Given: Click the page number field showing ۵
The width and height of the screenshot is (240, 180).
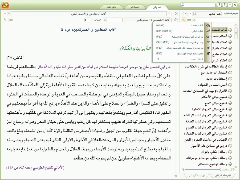Looking at the screenshot, I should coord(88,20).
